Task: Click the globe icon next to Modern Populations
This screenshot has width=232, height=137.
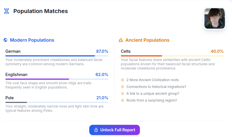Action: pos(5,40)
